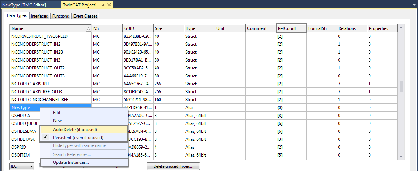
Task: Click GUID cell 56354211-98...
Action: click(x=138, y=100)
